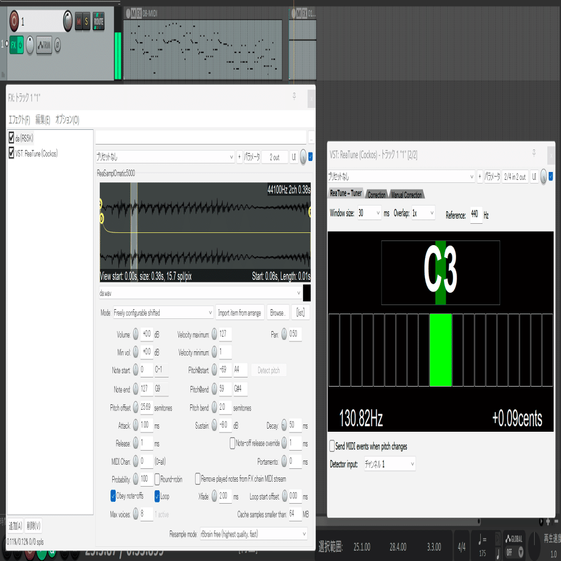Open the da.wav sample file dropdown
Viewport: 561px width, 561px height.
tap(201, 293)
